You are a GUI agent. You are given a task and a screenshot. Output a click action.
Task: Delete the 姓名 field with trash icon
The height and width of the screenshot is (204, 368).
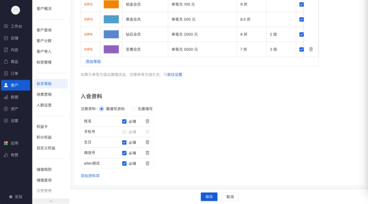coord(147,121)
